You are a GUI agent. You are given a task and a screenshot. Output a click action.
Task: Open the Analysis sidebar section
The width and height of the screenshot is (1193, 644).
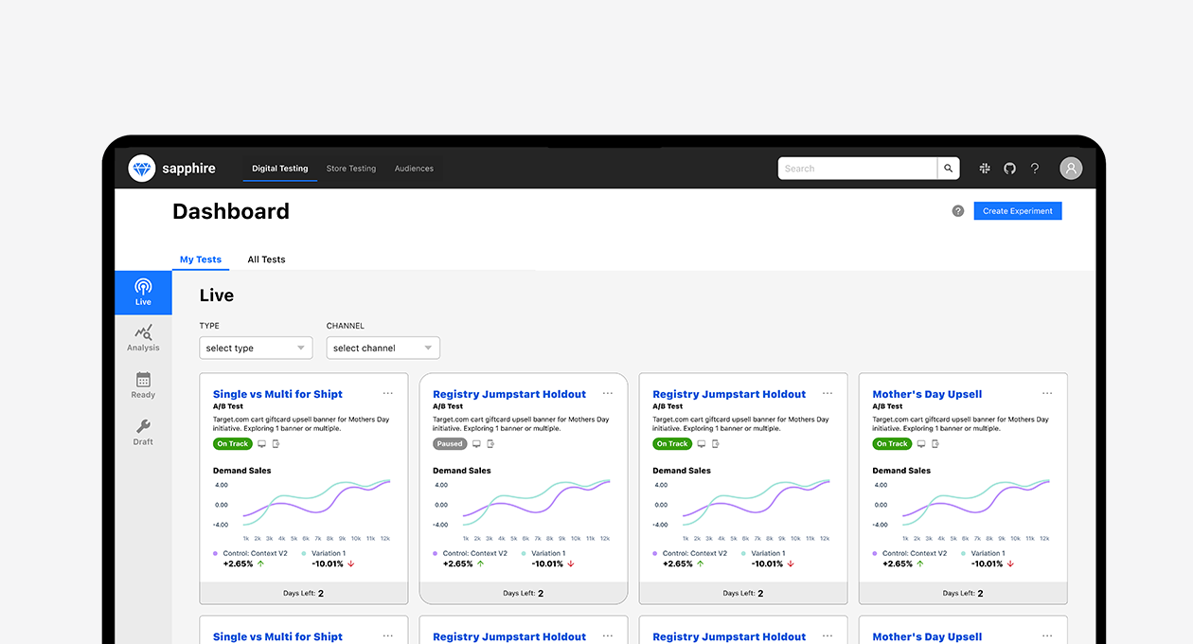[x=143, y=338]
